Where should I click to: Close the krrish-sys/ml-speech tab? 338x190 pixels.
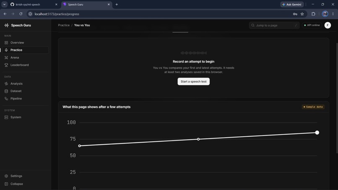[x=56, y=4]
